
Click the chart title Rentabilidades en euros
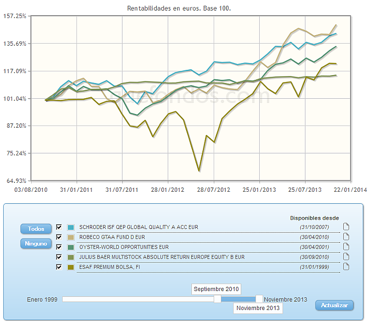(179, 8)
